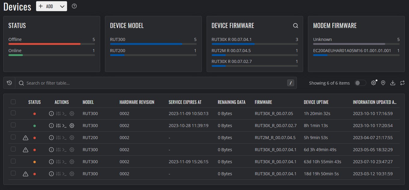Click the download export icon above the table
Screen dimensions: 409x190
(x=393, y=83)
